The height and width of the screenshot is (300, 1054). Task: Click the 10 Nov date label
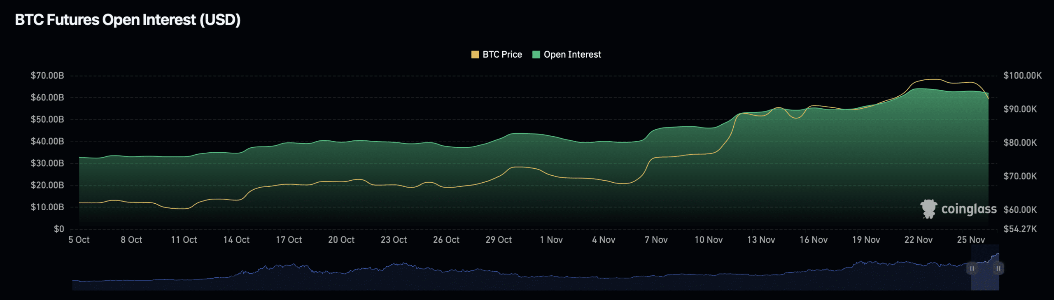pos(709,240)
